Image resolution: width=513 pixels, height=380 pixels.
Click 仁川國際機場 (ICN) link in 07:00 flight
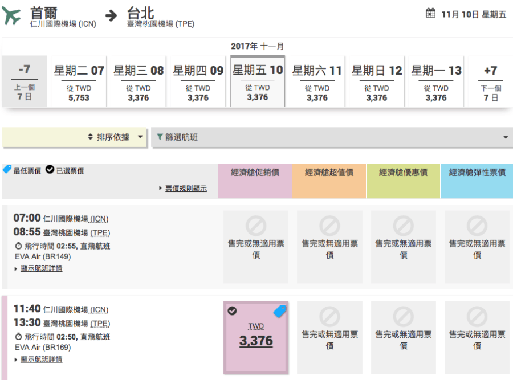click(x=76, y=219)
